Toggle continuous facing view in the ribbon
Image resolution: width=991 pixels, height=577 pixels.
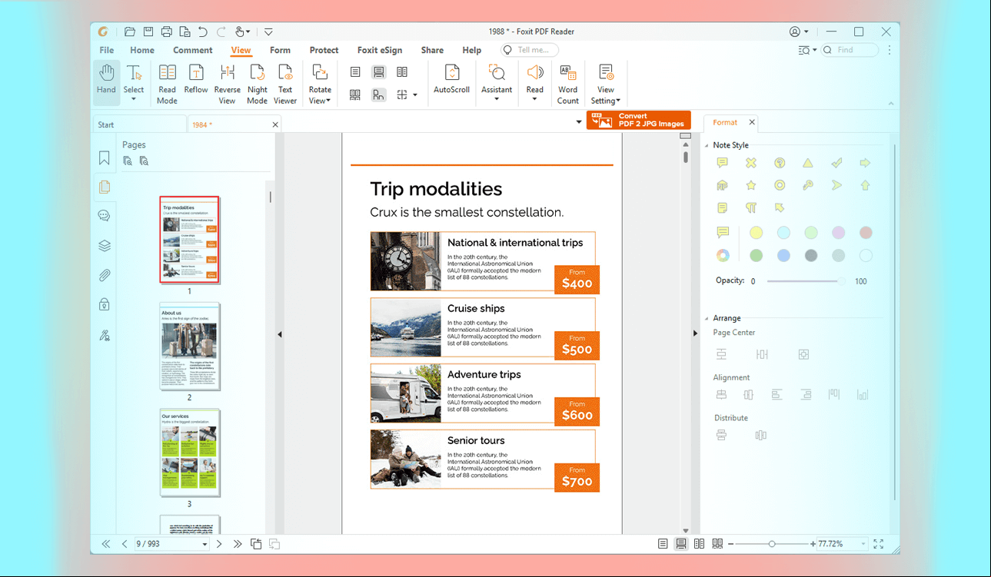coord(355,95)
